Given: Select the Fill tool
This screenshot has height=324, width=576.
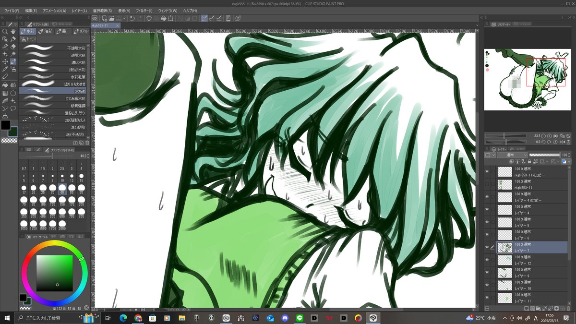Looking at the screenshot, I should tap(5, 84).
